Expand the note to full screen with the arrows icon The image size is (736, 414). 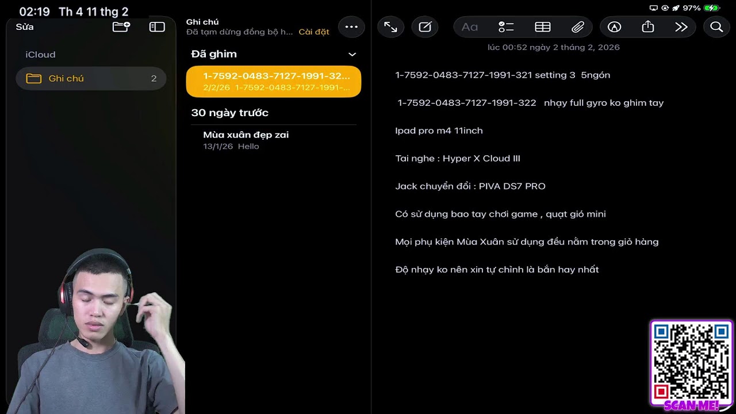390,27
